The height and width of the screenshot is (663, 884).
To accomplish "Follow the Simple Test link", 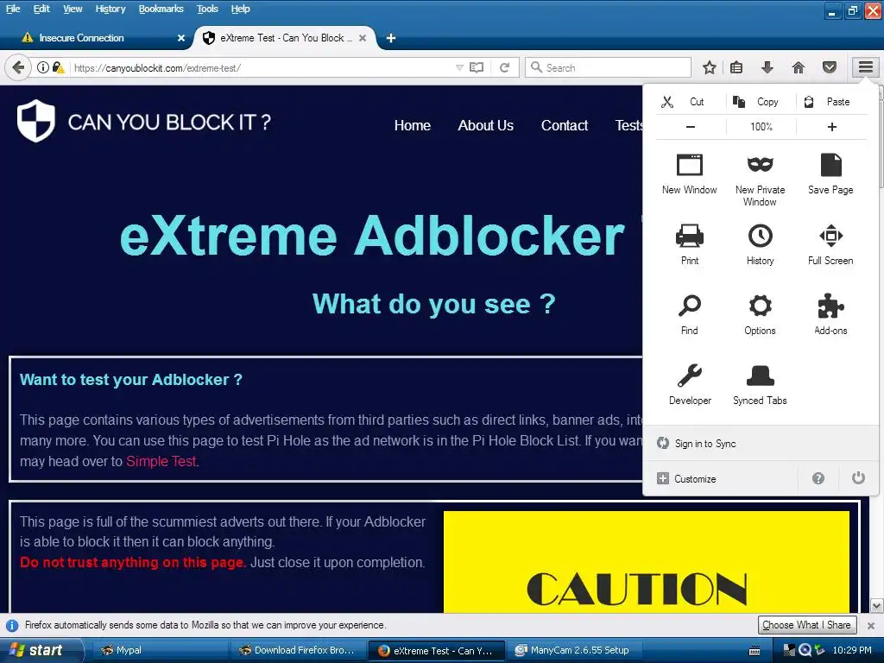I will pyautogui.click(x=161, y=461).
